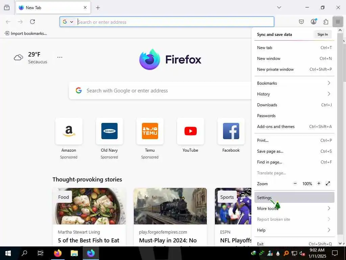Open the Martha Stewart Living fish story
Screen dimensions: 346x260
[89, 217]
